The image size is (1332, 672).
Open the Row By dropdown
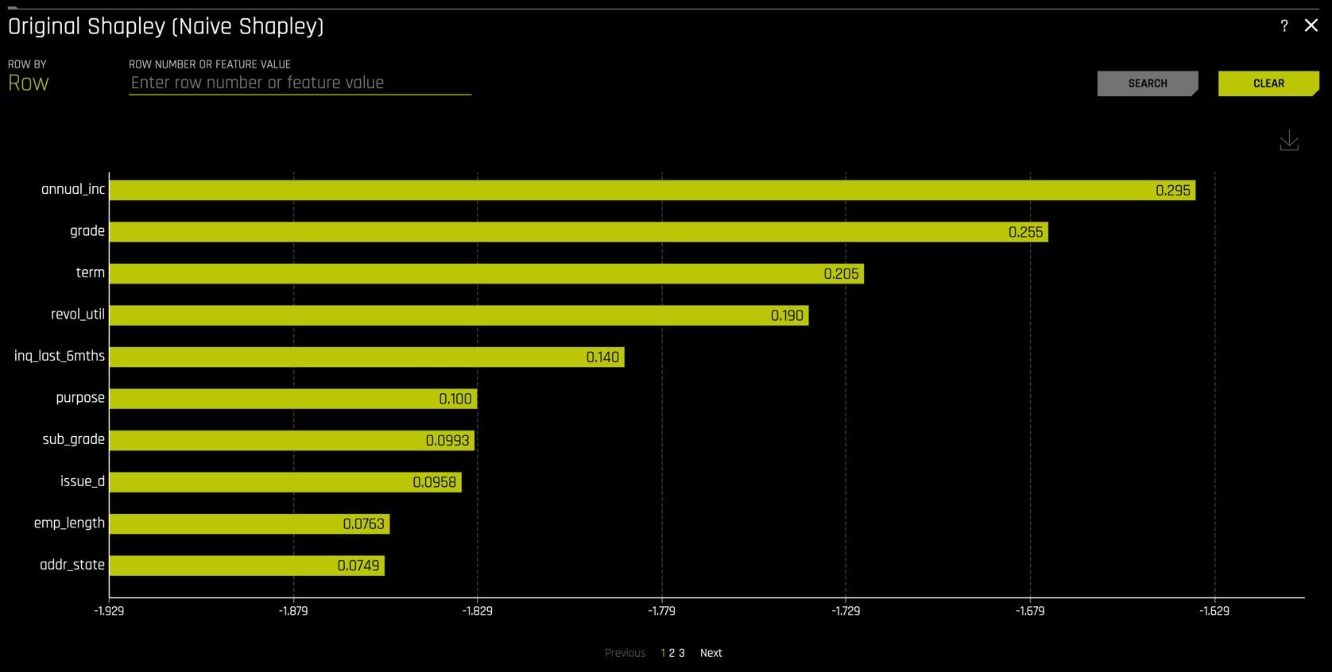point(29,83)
